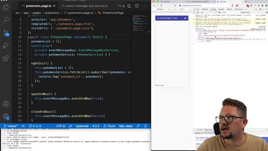
Task: Reload the page in the browser
Action: pyautogui.click(x=161, y=5)
